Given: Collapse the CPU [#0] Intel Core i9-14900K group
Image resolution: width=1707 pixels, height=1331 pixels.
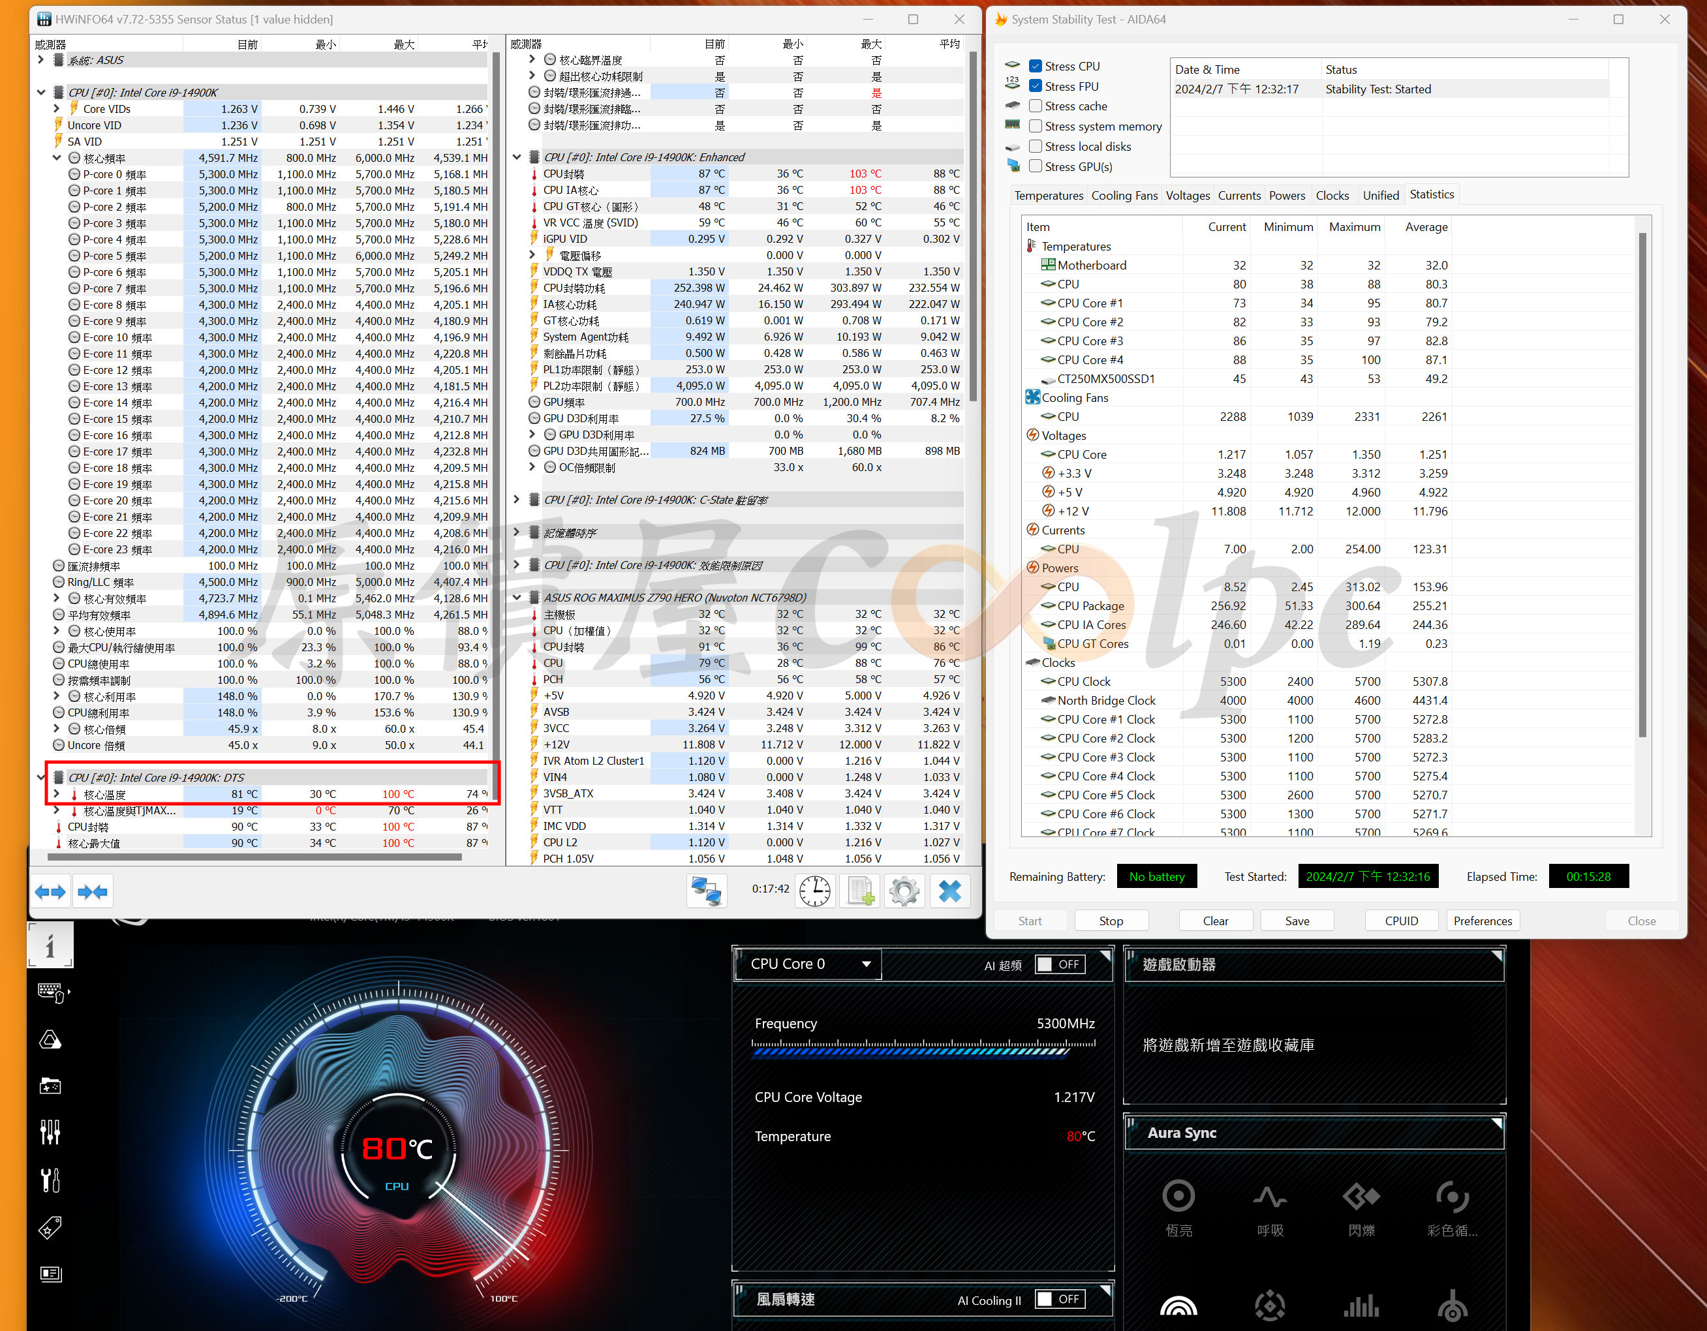Looking at the screenshot, I should [x=41, y=92].
